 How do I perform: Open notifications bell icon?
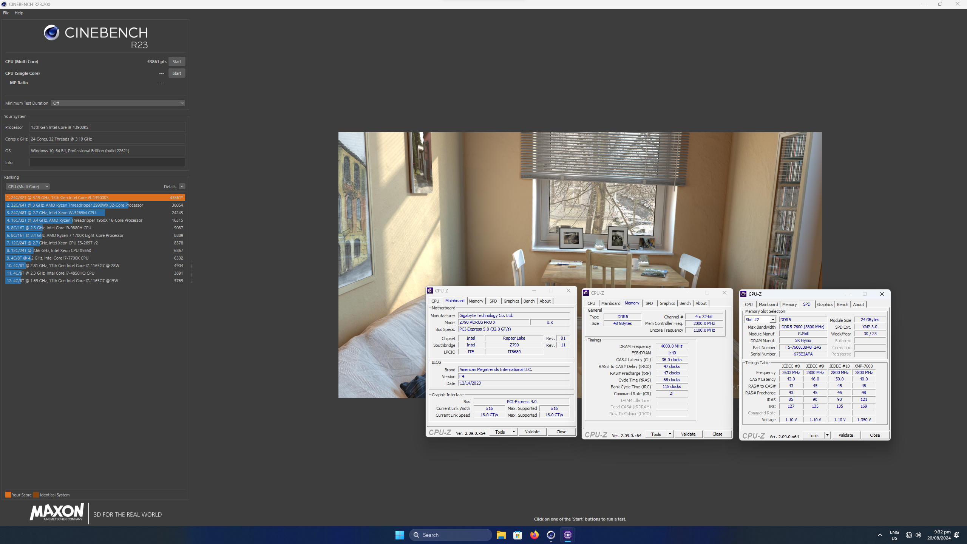(956, 535)
